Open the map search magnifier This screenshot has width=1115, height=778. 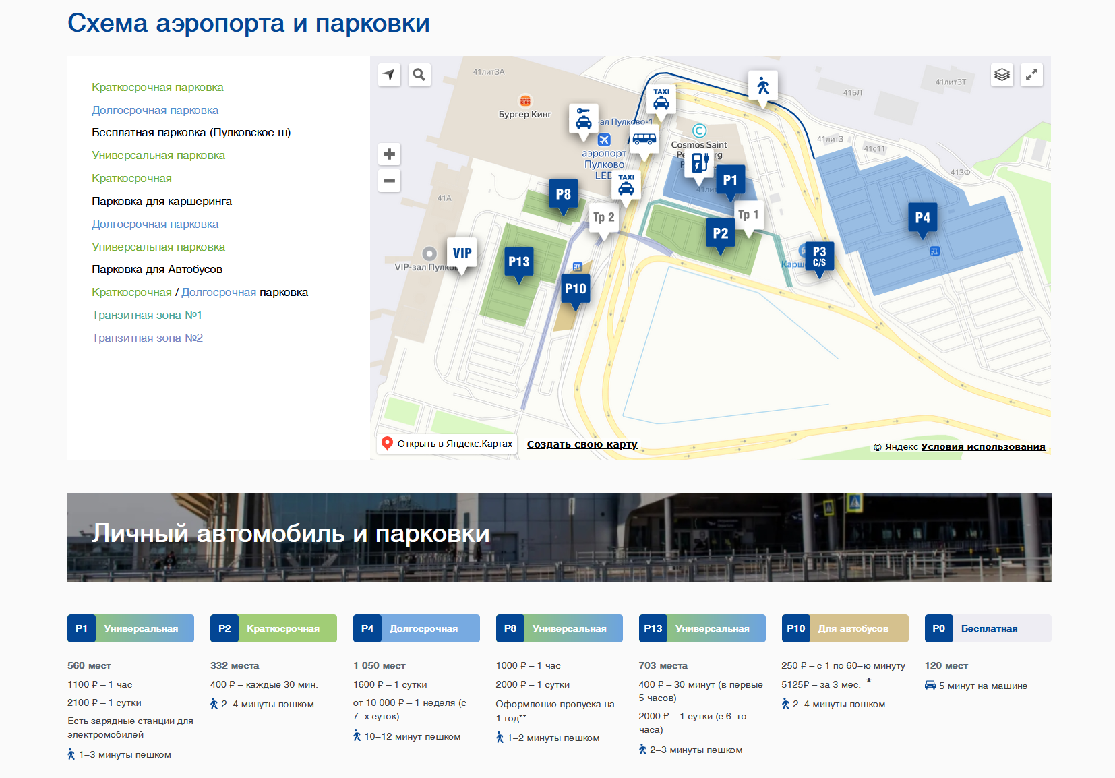pyautogui.click(x=419, y=75)
